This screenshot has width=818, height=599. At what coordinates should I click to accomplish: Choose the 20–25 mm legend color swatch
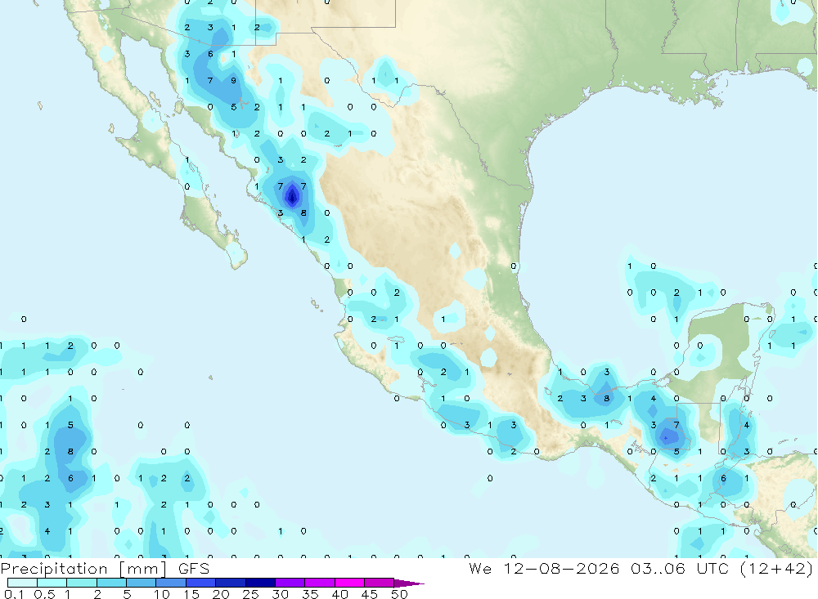click(231, 583)
